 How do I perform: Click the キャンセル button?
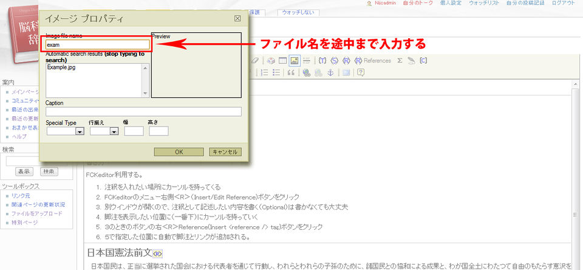[x=225, y=151]
